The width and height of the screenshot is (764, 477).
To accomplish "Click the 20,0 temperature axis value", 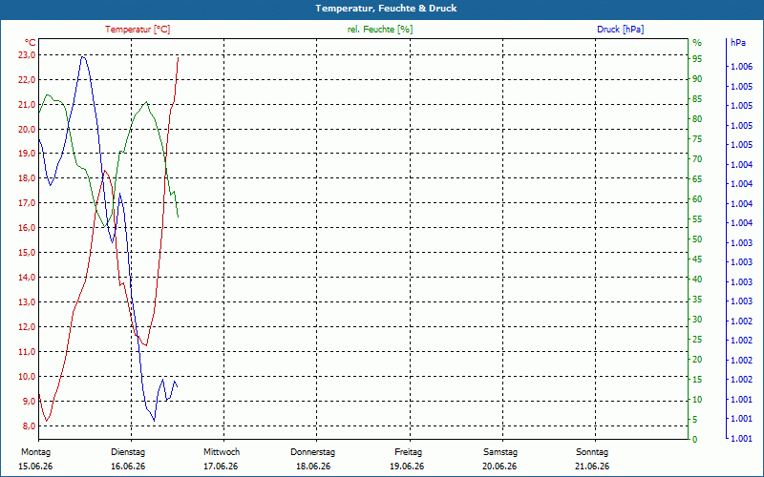I will (27, 130).
